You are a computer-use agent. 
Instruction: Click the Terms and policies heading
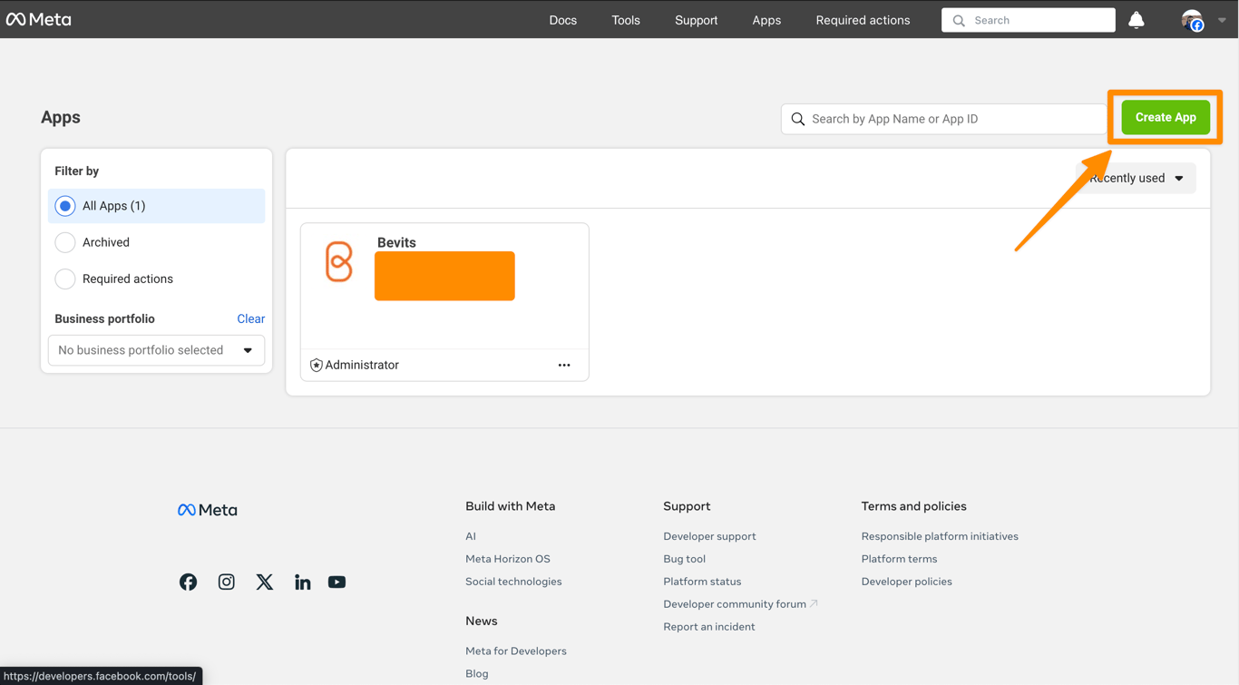(x=913, y=506)
